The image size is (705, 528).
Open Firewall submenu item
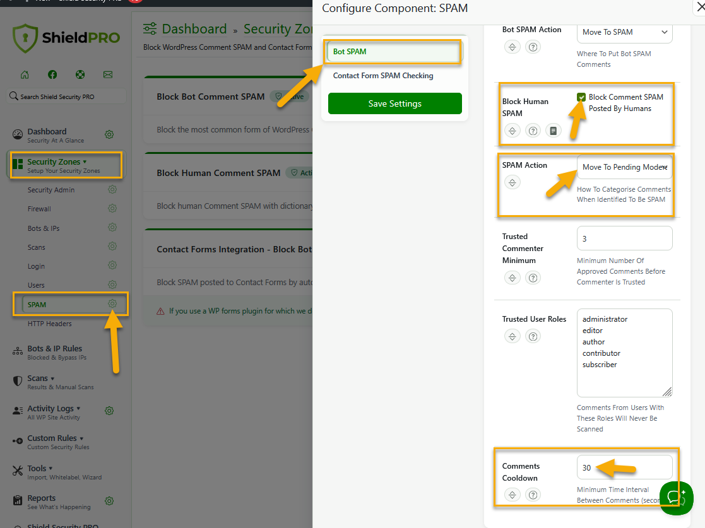tap(39, 209)
